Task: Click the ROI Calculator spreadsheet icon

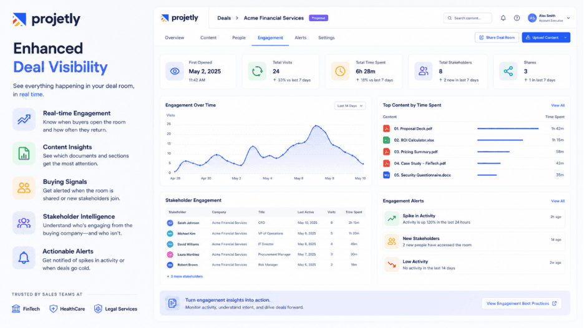Action: [x=387, y=140]
